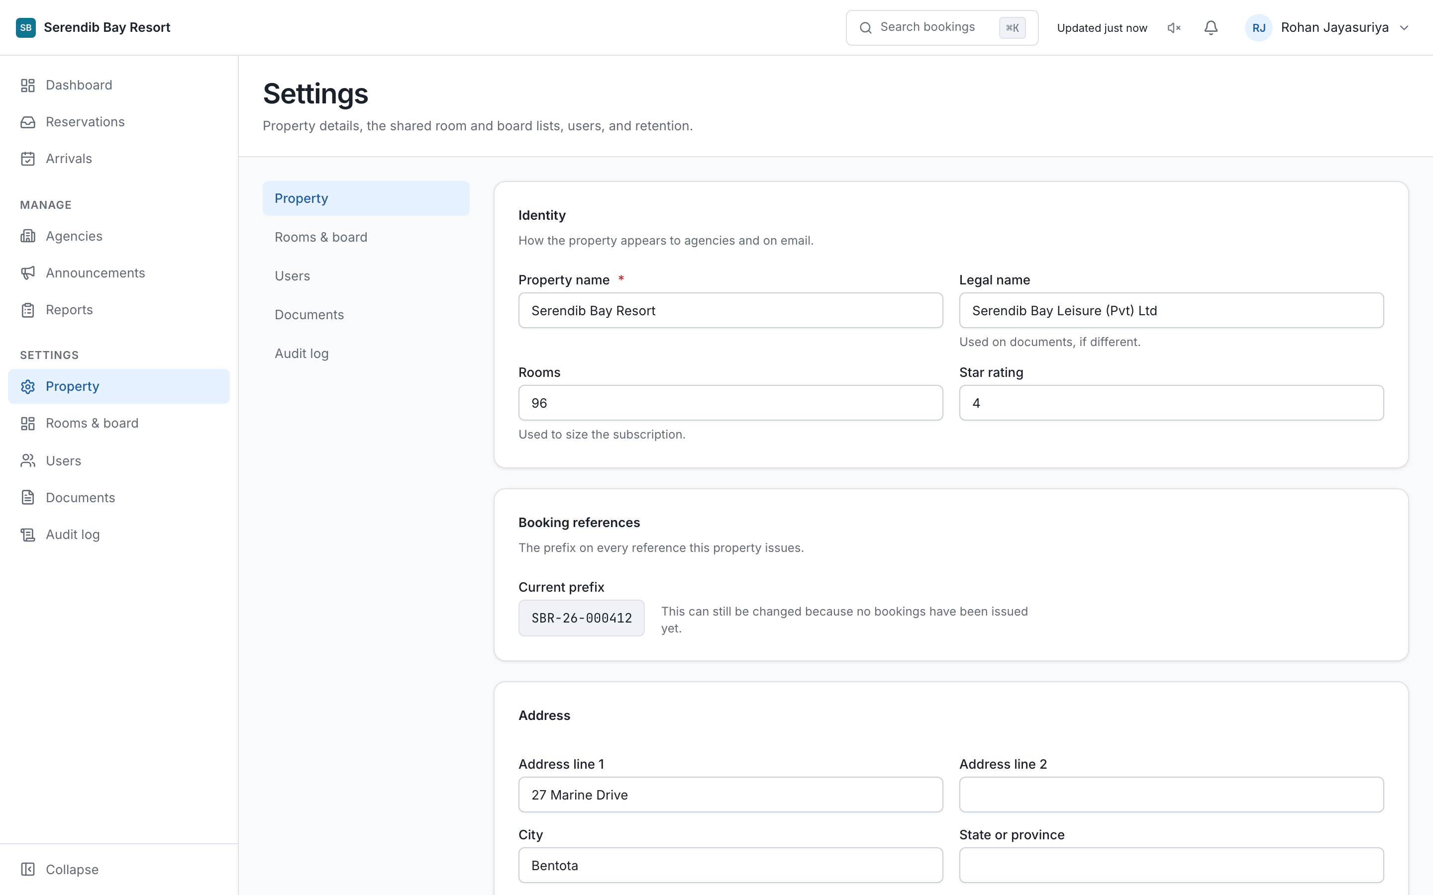Click the SB resort logo icon
This screenshot has height=895, width=1433.
pos(25,28)
